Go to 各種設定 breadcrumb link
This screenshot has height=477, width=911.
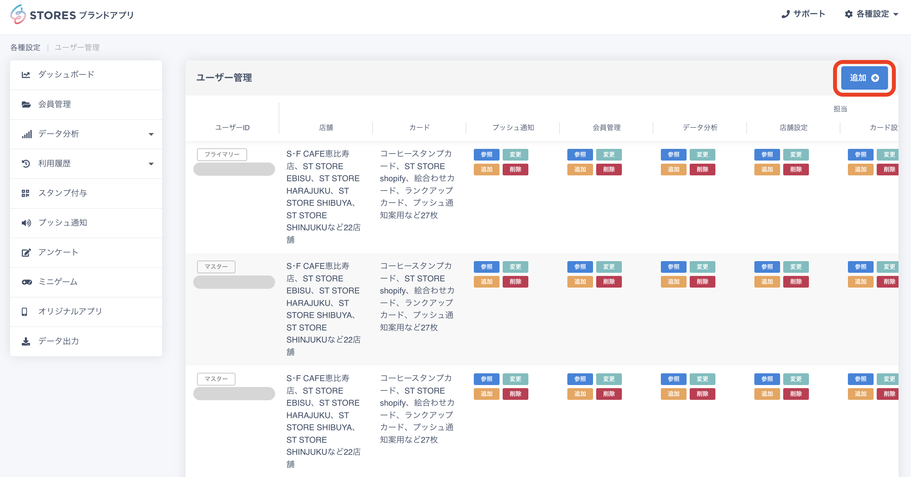(25, 48)
